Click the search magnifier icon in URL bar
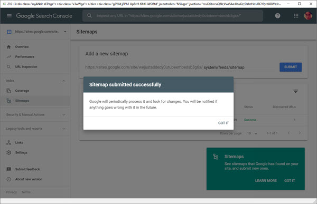Viewport: 317px width, 204px height. (x=89, y=15)
